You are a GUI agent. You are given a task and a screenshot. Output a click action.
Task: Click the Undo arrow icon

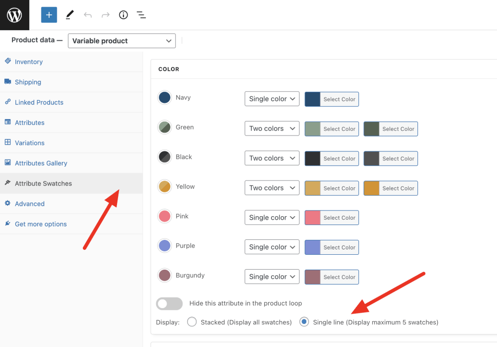(x=88, y=15)
